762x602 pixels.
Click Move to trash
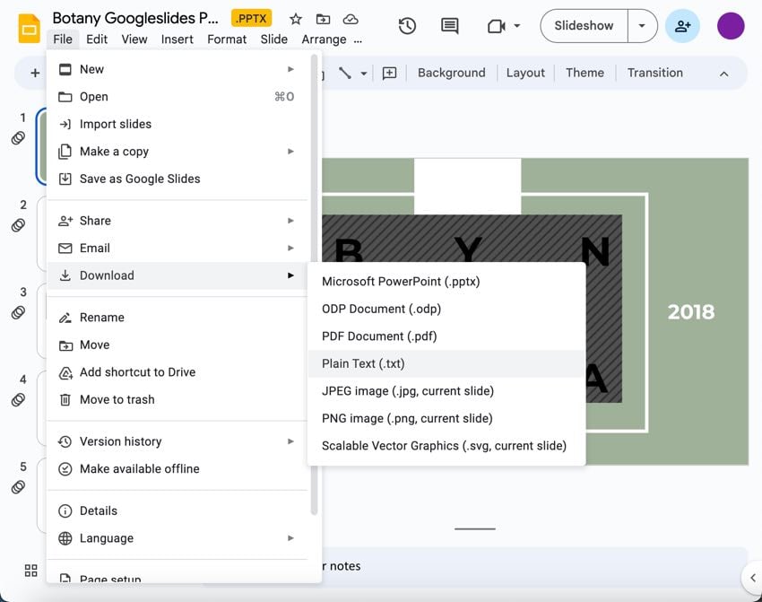[x=117, y=400]
